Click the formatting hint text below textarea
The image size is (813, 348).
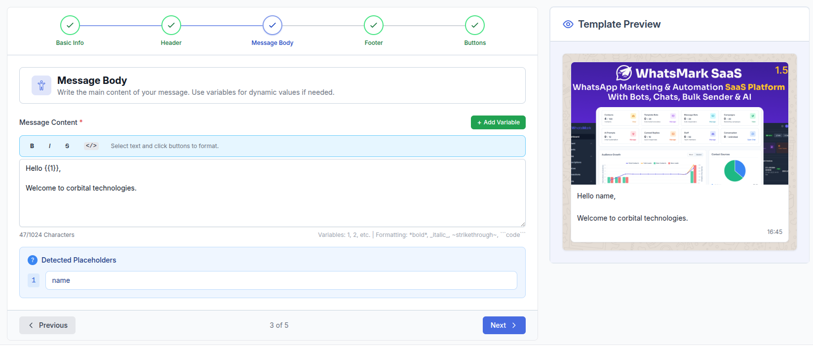[x=422, y=235]
